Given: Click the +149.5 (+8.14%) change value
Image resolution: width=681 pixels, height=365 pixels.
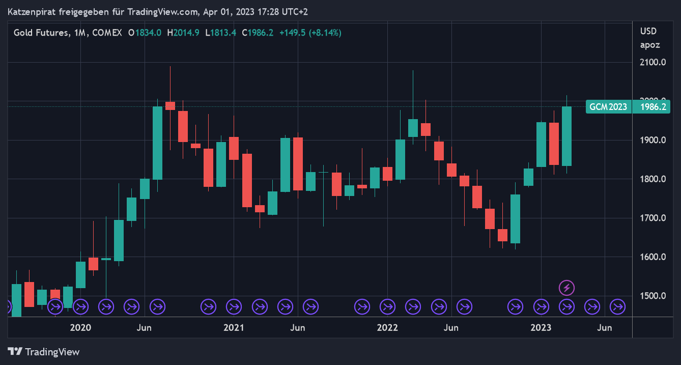Looking at the screenshot, I should tap(310, 33).
